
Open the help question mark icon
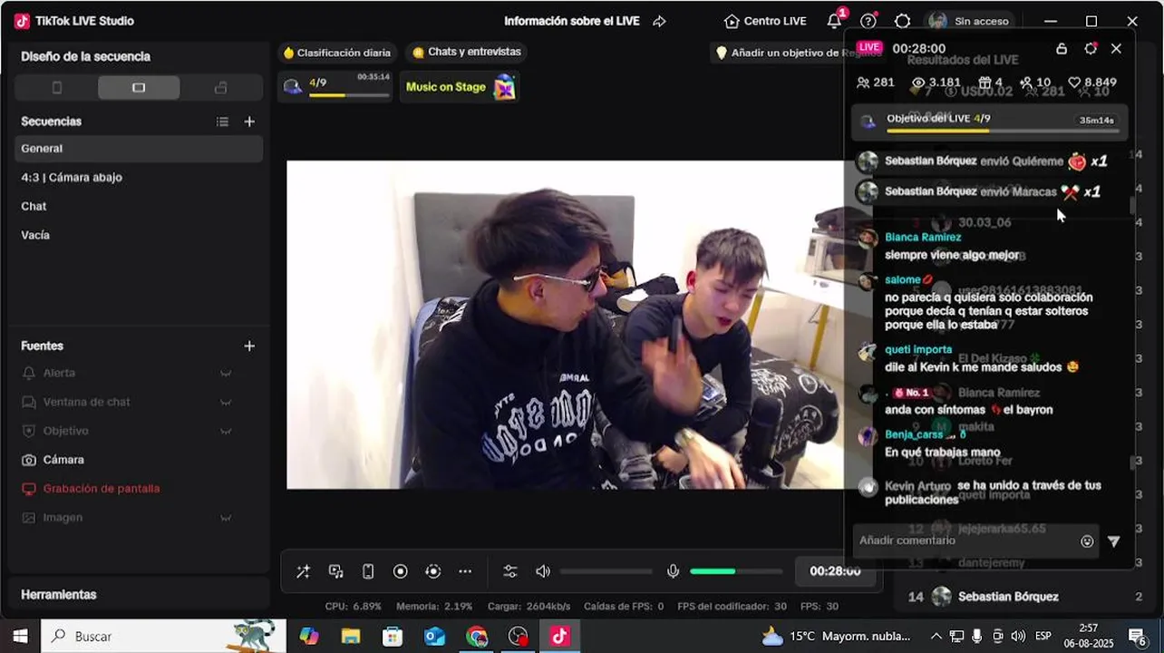[868, 21]
